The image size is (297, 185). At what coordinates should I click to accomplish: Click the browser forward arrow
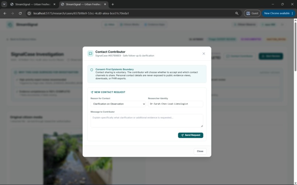pos(13,14)
